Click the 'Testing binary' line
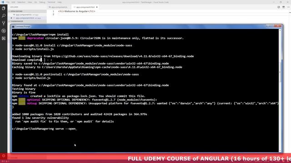This screenshot has height=163, width=291. click(x=24, y=89)
